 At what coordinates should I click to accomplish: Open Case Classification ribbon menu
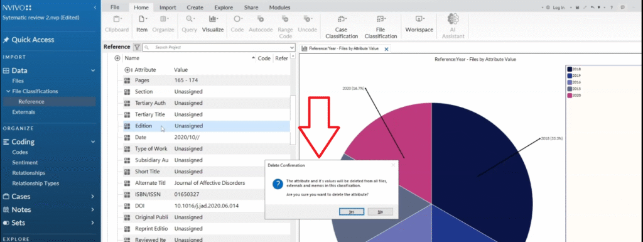(x=342, y=26)
